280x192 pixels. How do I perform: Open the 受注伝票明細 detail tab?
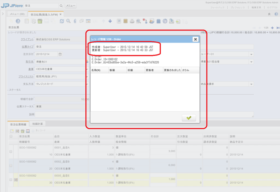[x=18, y=124]
